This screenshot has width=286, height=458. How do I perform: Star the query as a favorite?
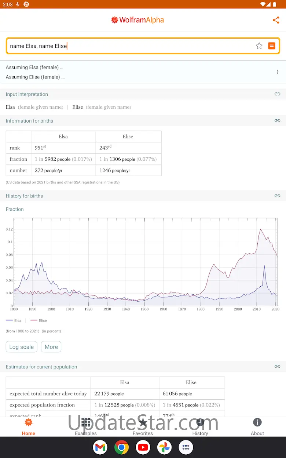tap(259, 46)
